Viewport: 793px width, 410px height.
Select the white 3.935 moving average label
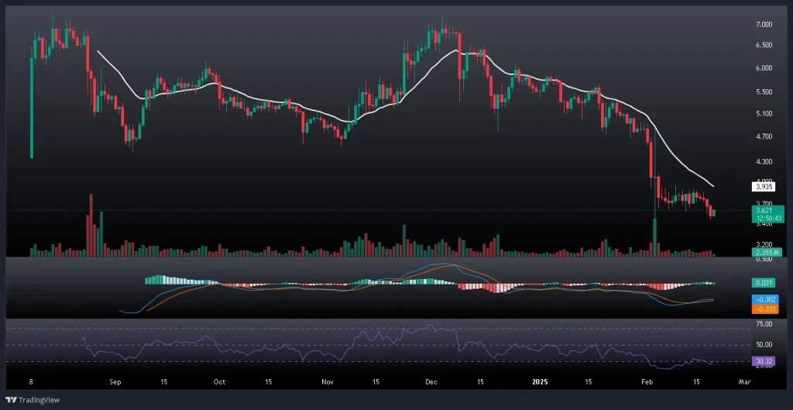(764, 186)
